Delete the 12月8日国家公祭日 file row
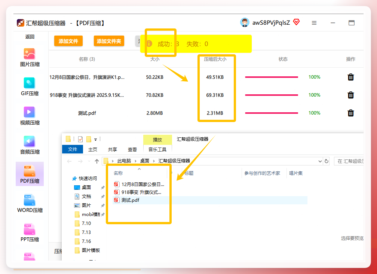 [350, 77]
